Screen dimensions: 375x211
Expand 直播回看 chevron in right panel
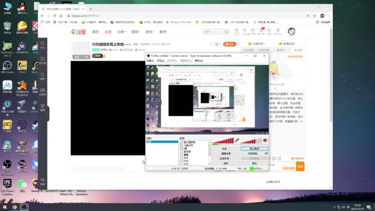coord(296,44)
